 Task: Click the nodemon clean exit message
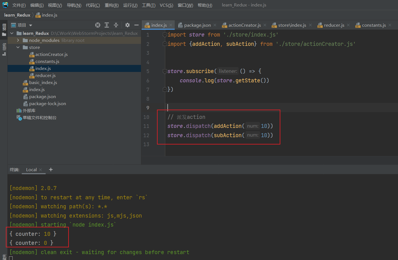(x=99, y=252)
